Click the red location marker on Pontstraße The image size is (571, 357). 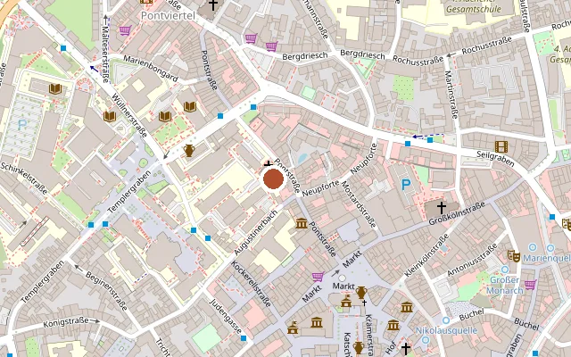274,178
